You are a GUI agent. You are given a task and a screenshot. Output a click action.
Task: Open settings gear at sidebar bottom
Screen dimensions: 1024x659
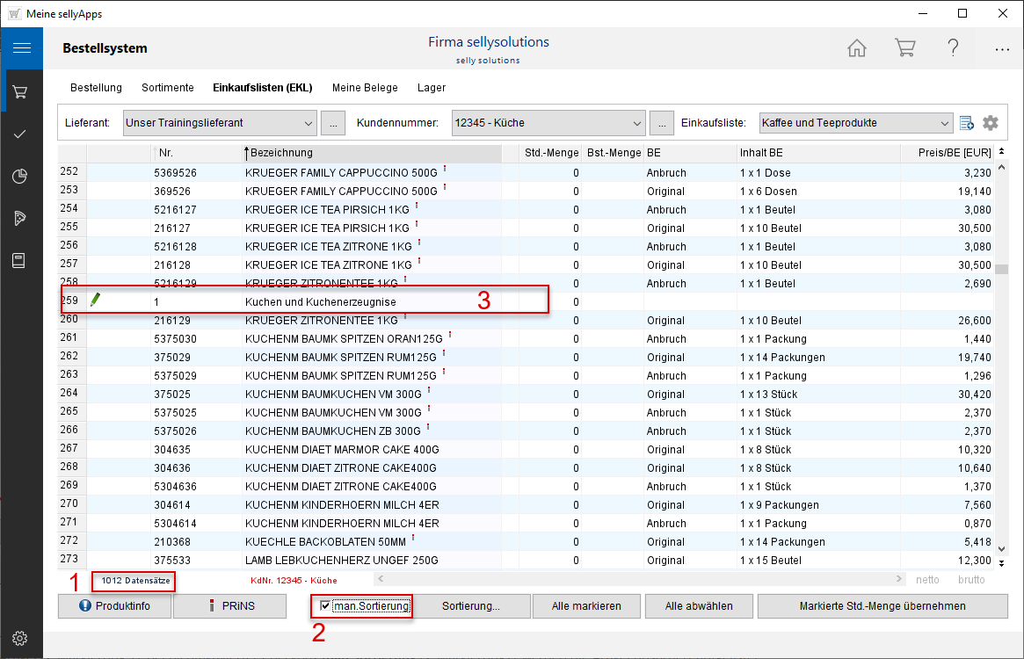[21, 638]
